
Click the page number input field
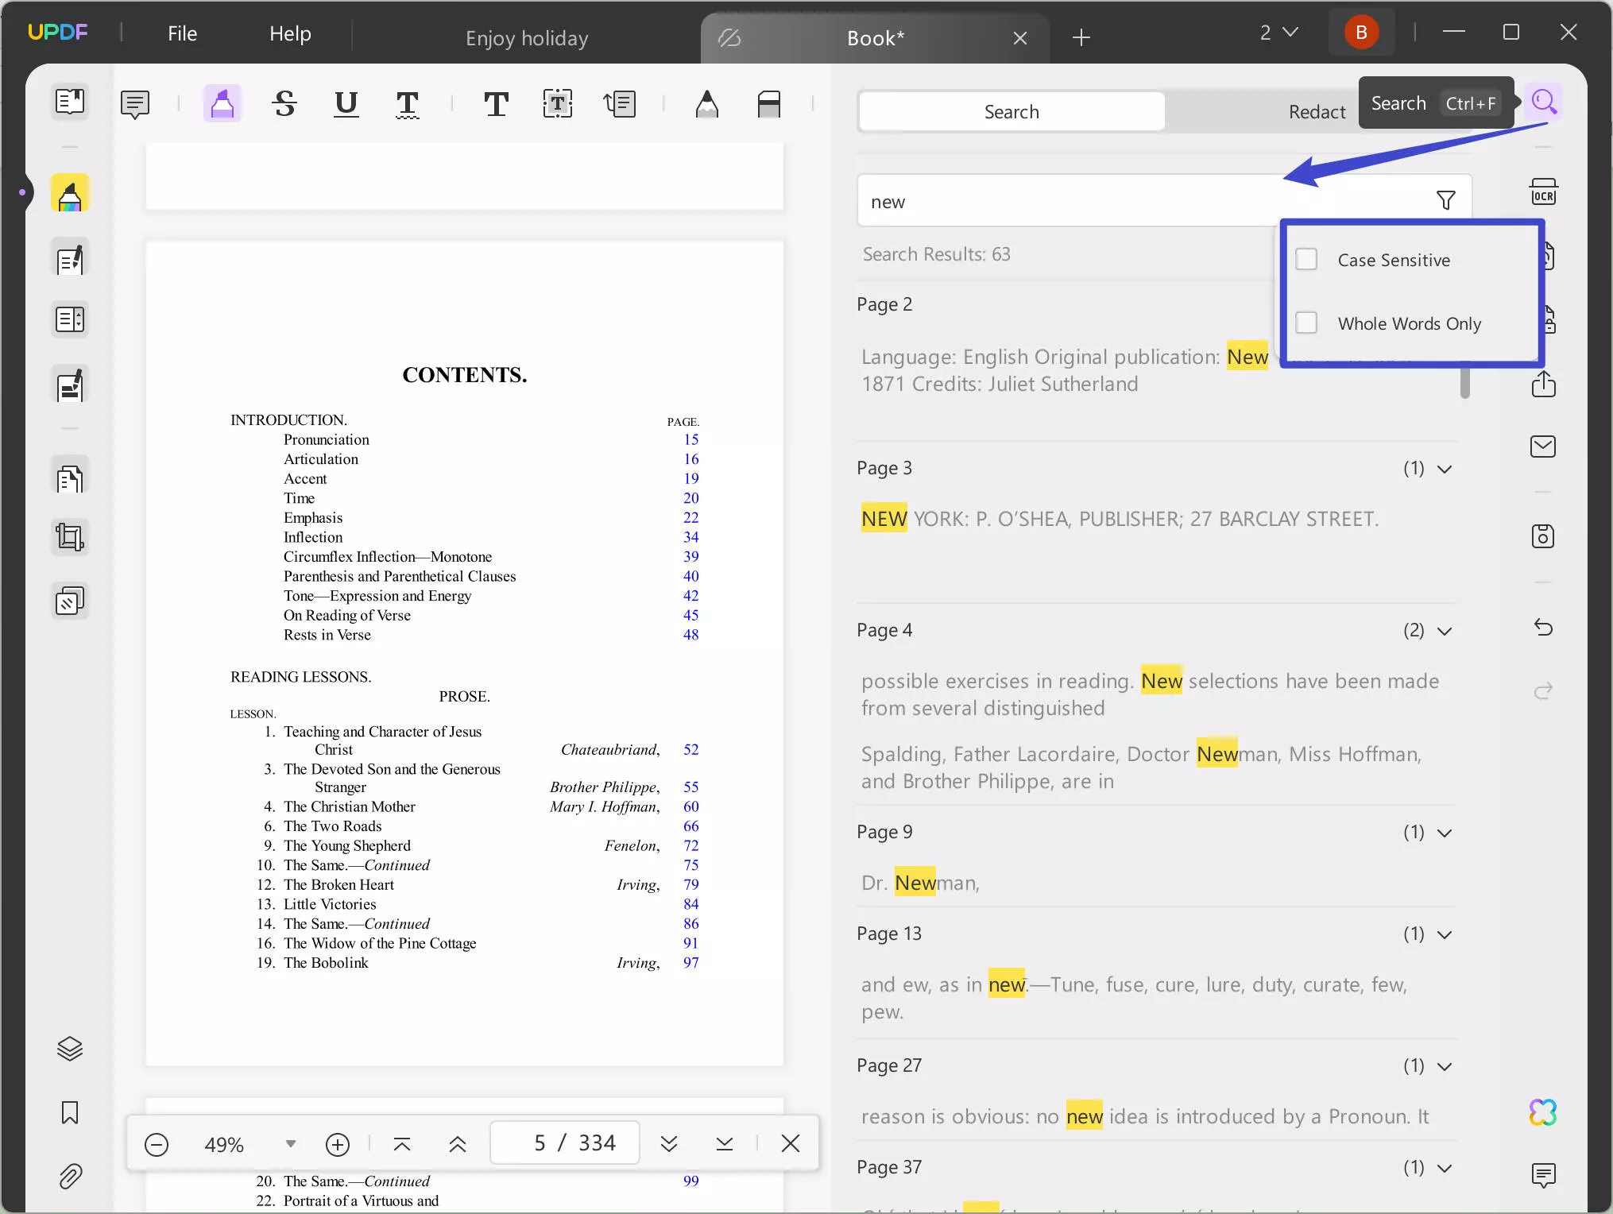[x=565, y=1142]
